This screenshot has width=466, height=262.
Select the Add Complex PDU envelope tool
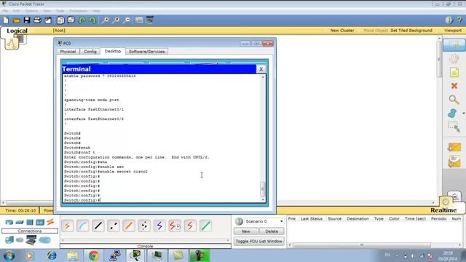click(x=454, y=162)
